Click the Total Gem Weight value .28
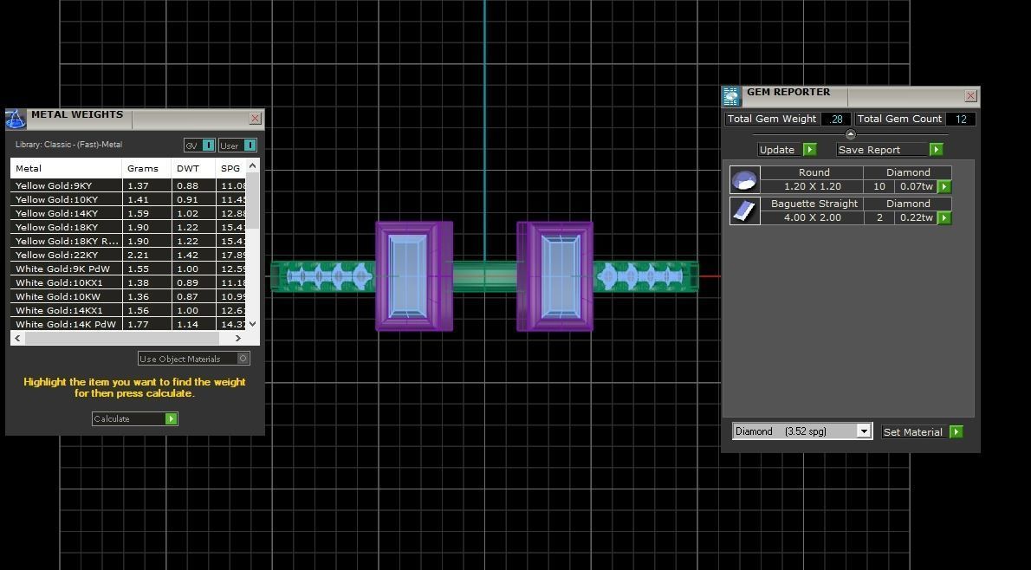 click(836, 119)
